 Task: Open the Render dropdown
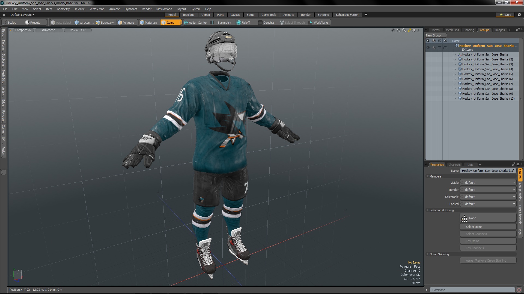click(x=490, y=190)
